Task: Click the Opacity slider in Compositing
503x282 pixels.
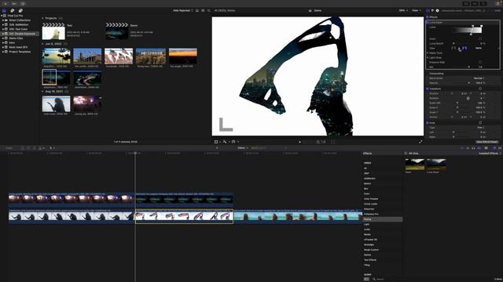Action: click(x=461, y=83)
